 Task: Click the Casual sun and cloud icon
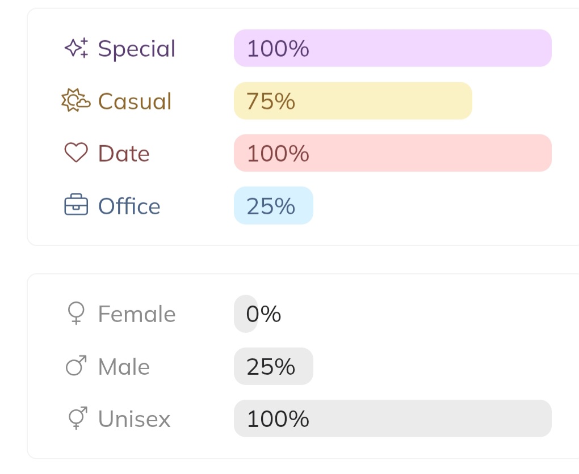[75, 100]
